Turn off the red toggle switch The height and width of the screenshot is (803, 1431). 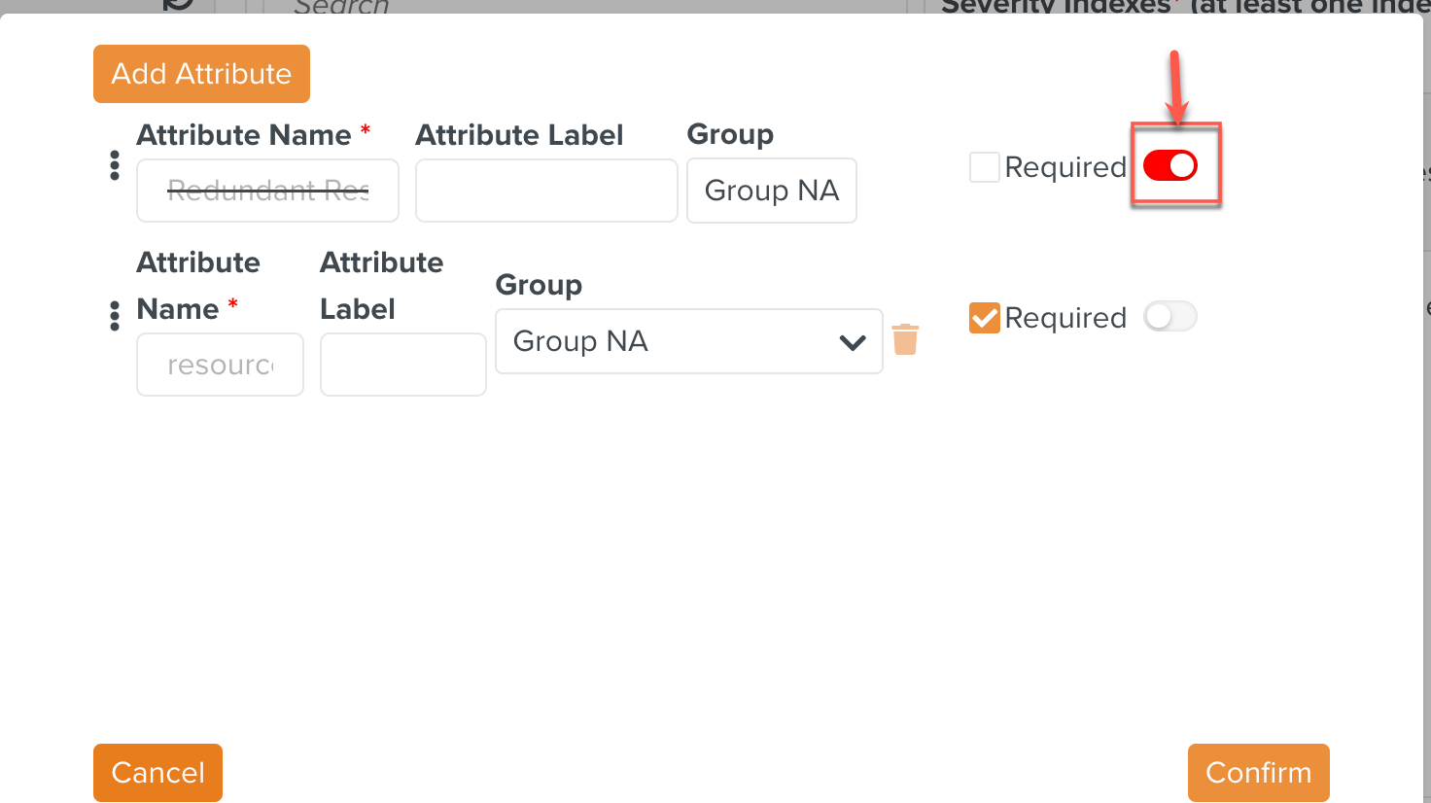pyautogui.click(x=1170, y=166)
